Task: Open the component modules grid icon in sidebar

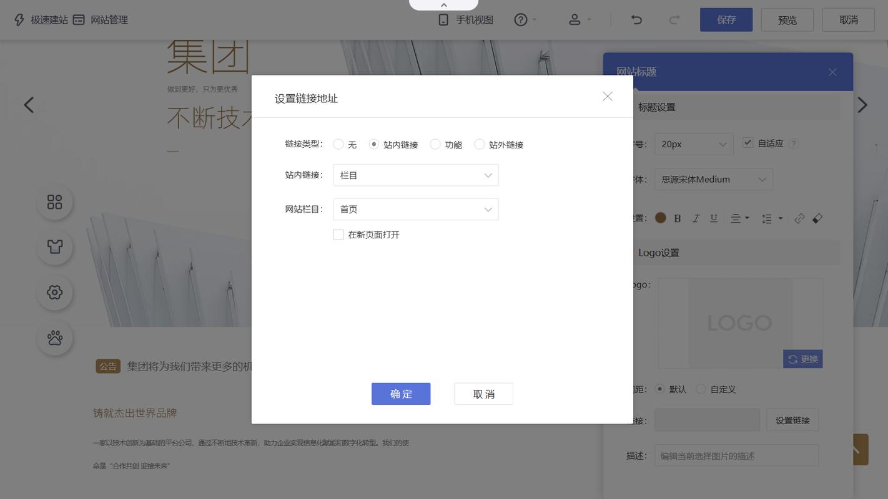Action: pos(55,201)
